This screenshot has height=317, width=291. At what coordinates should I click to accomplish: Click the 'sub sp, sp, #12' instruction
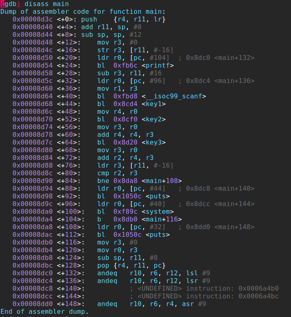[x=111, y=34]
